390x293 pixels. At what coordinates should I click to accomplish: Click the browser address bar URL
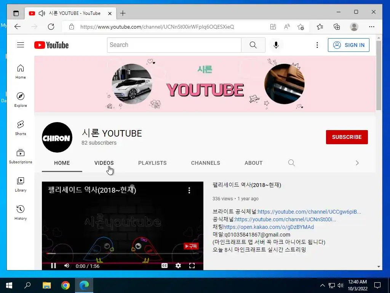157,27
